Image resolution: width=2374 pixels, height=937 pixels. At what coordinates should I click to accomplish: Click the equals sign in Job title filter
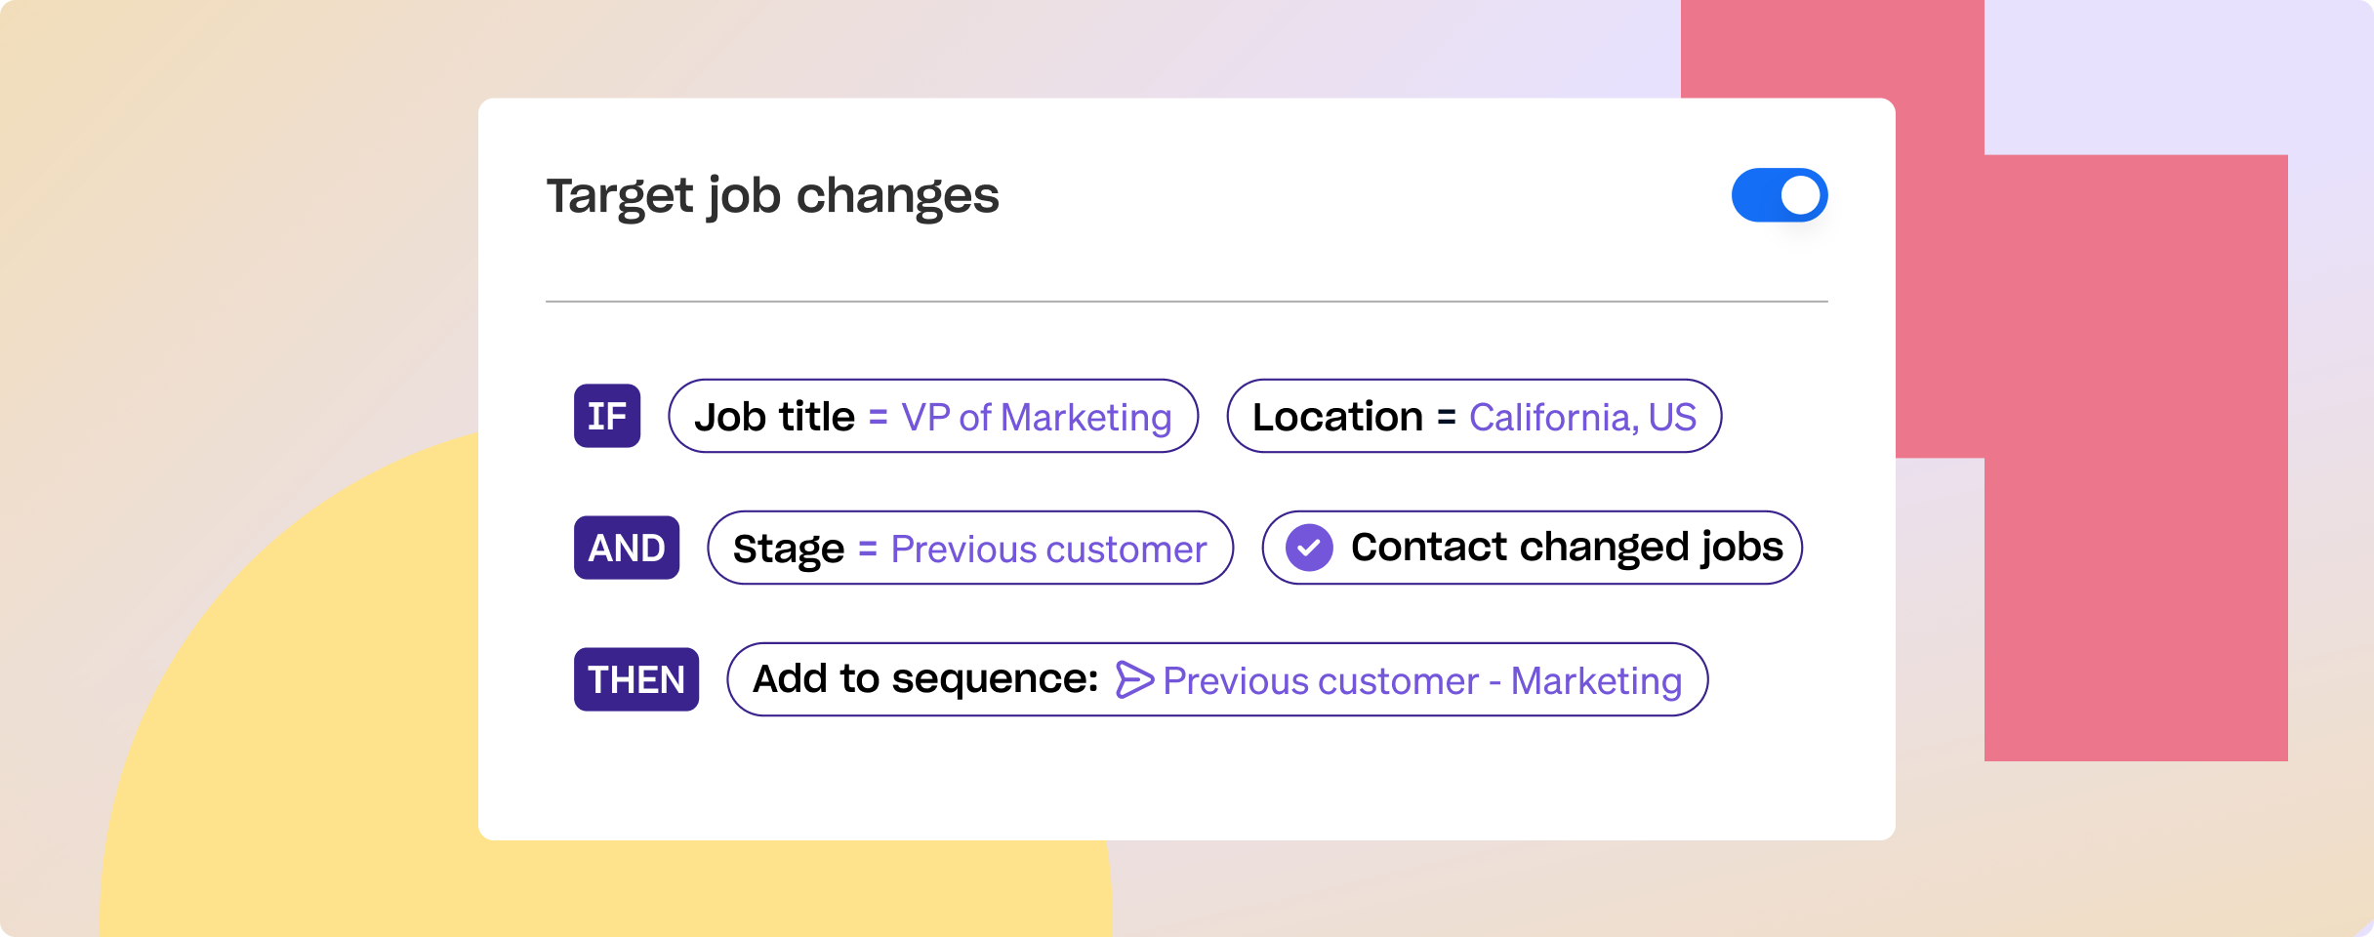click(x=878, y=417)
